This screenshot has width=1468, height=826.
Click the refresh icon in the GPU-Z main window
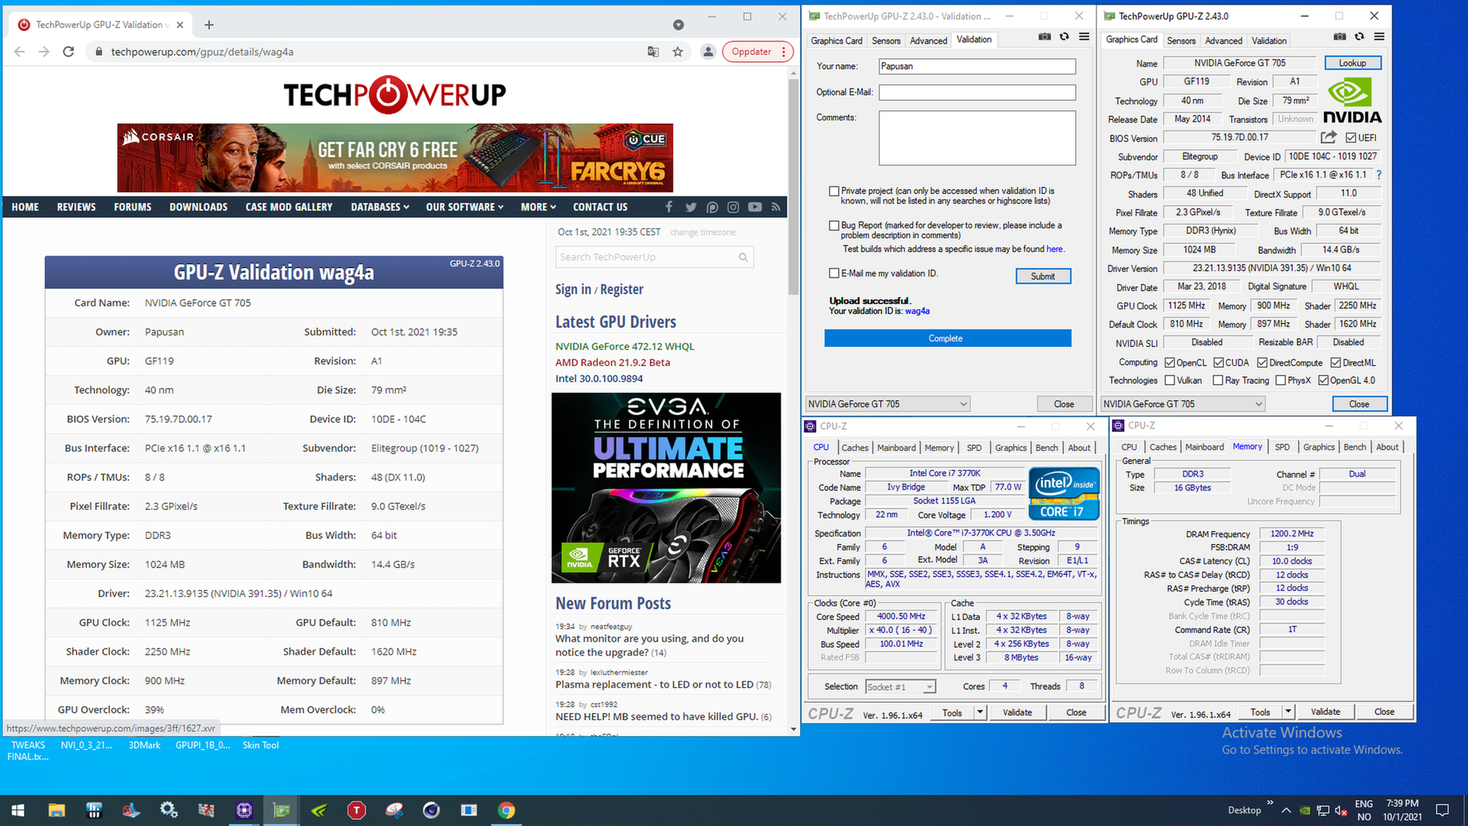point(1359,37)
